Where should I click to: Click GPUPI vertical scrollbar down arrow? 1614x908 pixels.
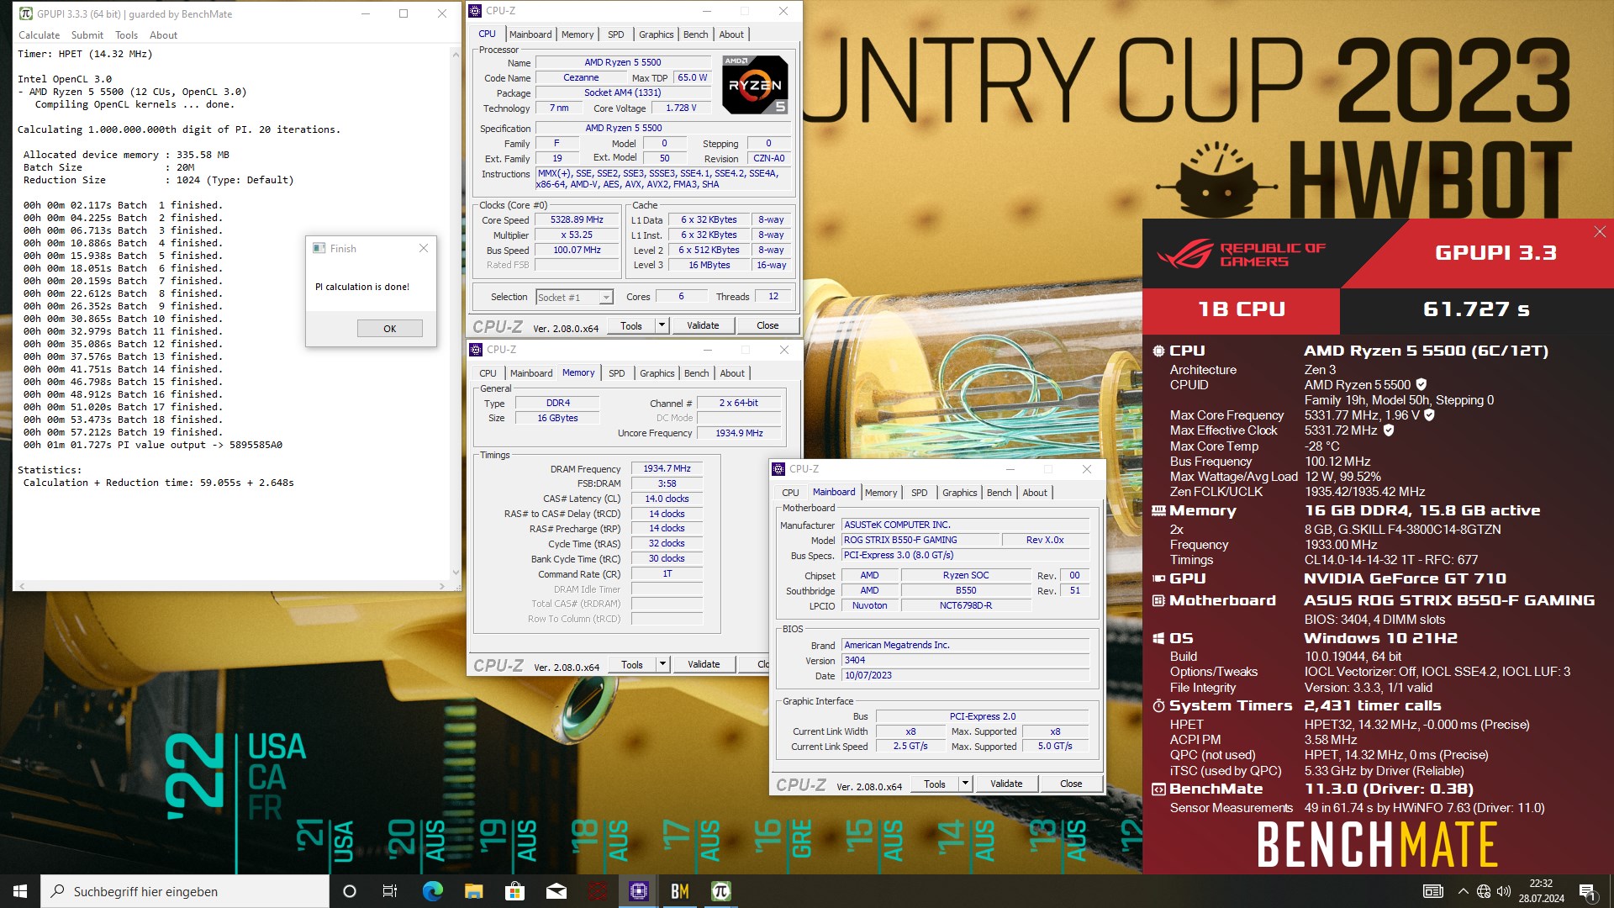(456, 573)
